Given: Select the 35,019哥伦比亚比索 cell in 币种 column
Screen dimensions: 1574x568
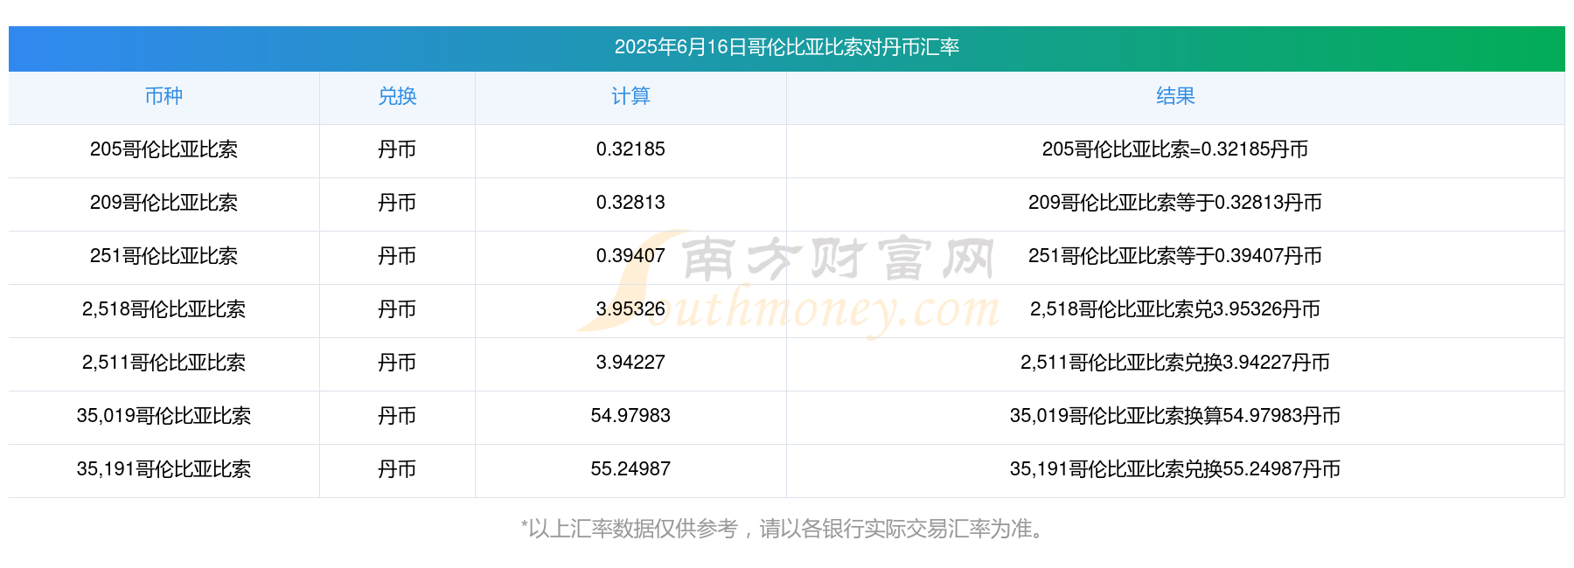Looking at the screenshot, I should coord(164,416).
